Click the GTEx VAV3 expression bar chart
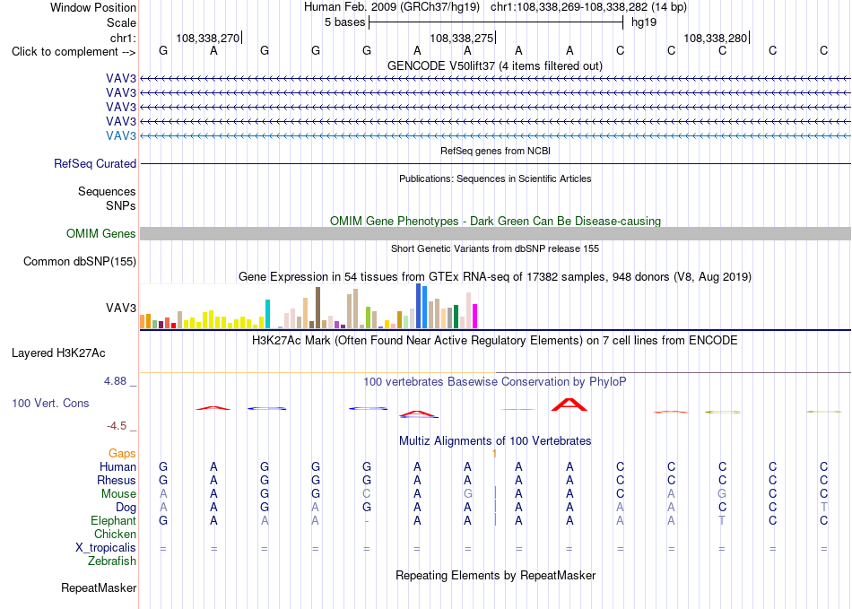The width and height of the screenshot is (852, 609). [x=309, y=307]
